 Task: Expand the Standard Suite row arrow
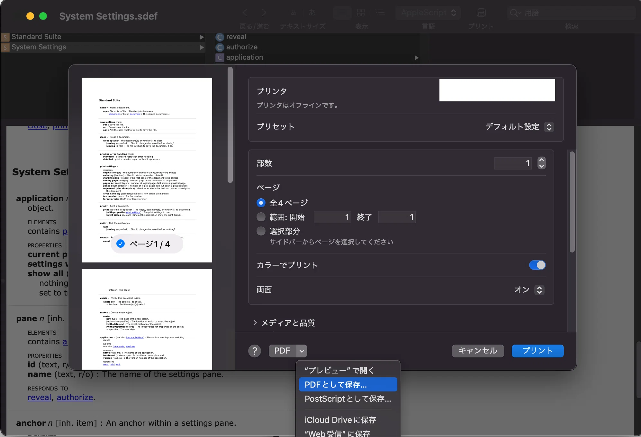202,37
